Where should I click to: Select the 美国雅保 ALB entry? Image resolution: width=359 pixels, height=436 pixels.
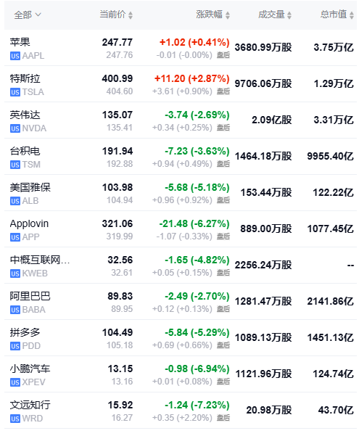point(181,193)
